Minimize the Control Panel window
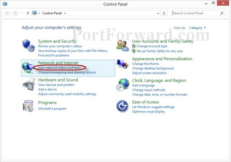231x162 pixels. click(x=206, y=3)
